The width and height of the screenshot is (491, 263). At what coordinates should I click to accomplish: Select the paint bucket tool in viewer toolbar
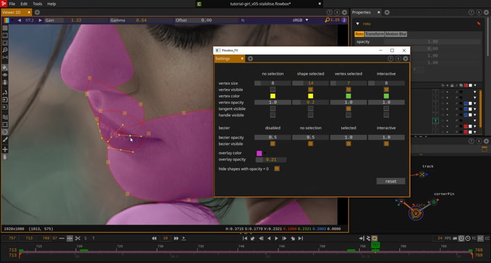pyautogui.click(x=5, y=67)
